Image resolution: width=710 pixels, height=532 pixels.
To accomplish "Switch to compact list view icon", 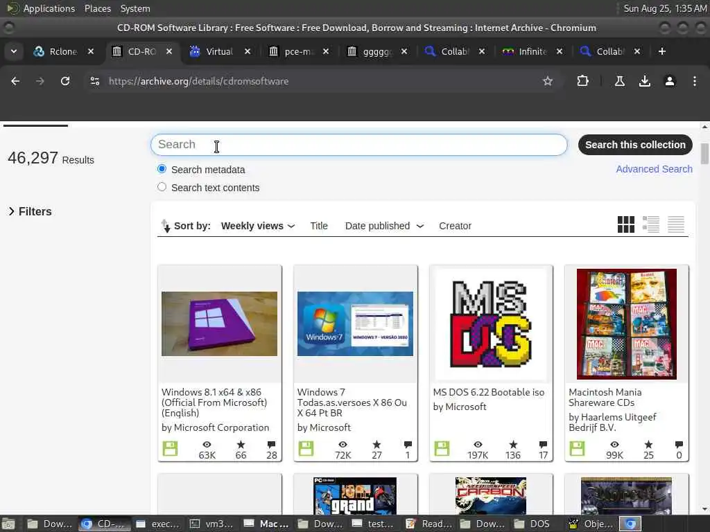I will [676, 224].
